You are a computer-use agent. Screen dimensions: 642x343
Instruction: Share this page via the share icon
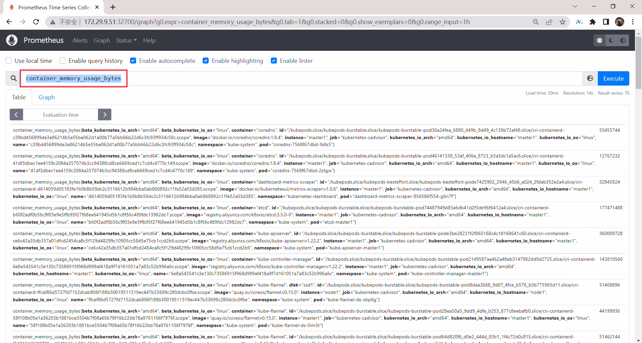pos(549,22)
